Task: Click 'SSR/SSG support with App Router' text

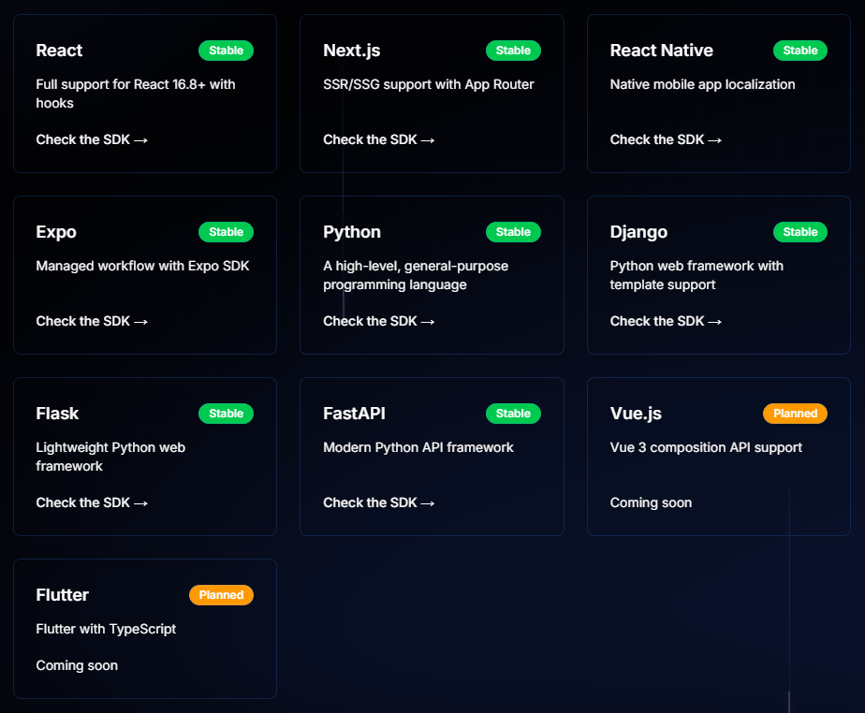Action: [429, 84]
